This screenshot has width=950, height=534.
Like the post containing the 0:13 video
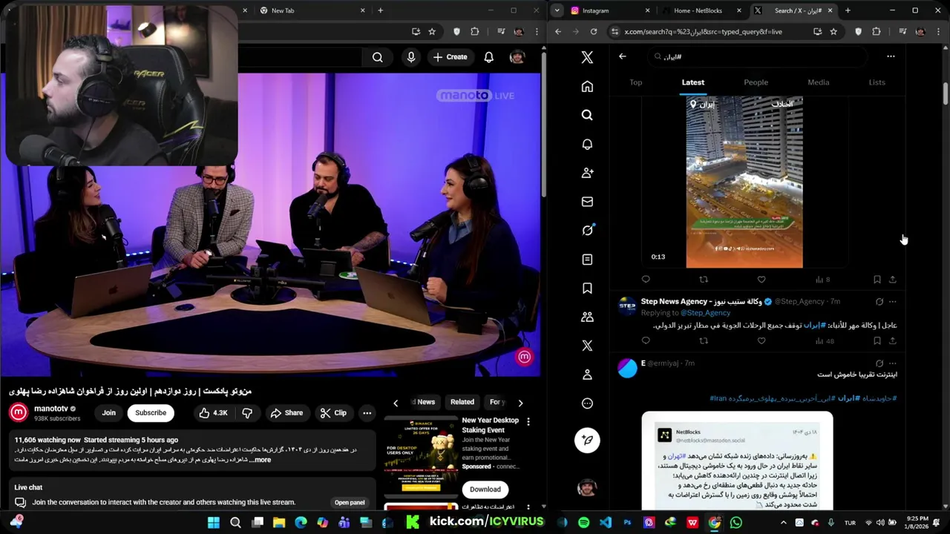761,280
